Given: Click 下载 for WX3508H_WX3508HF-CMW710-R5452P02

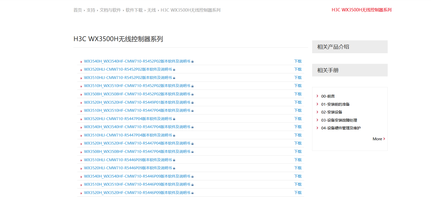Looking at the screenshot, I should 298,94.
